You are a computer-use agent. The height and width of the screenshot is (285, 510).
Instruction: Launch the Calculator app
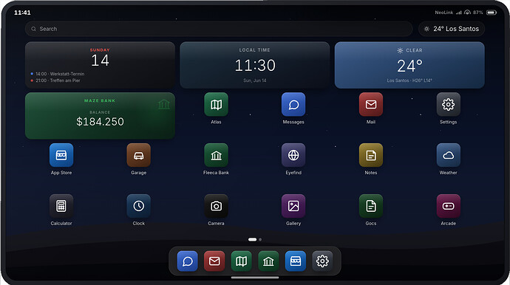pos(61,206)
